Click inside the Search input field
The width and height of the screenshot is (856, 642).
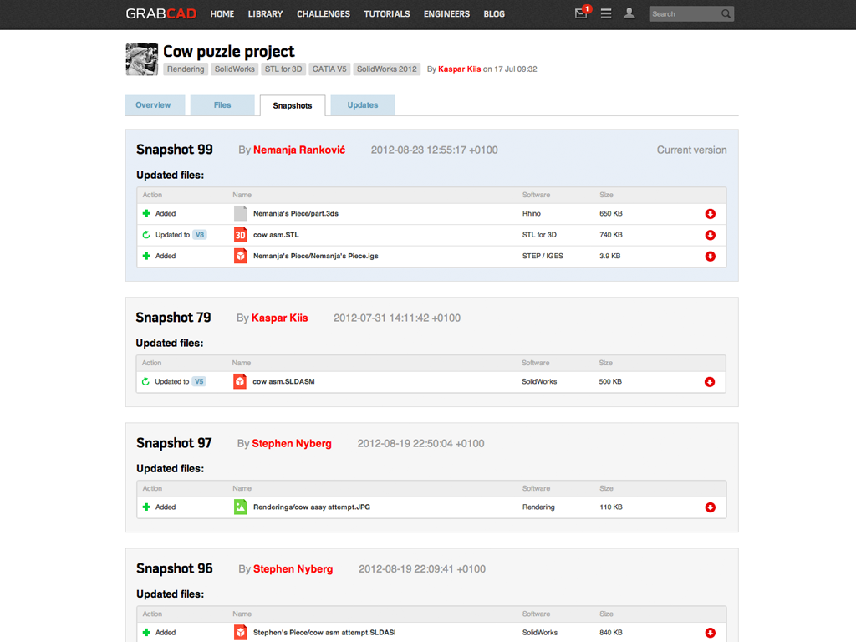683,14
